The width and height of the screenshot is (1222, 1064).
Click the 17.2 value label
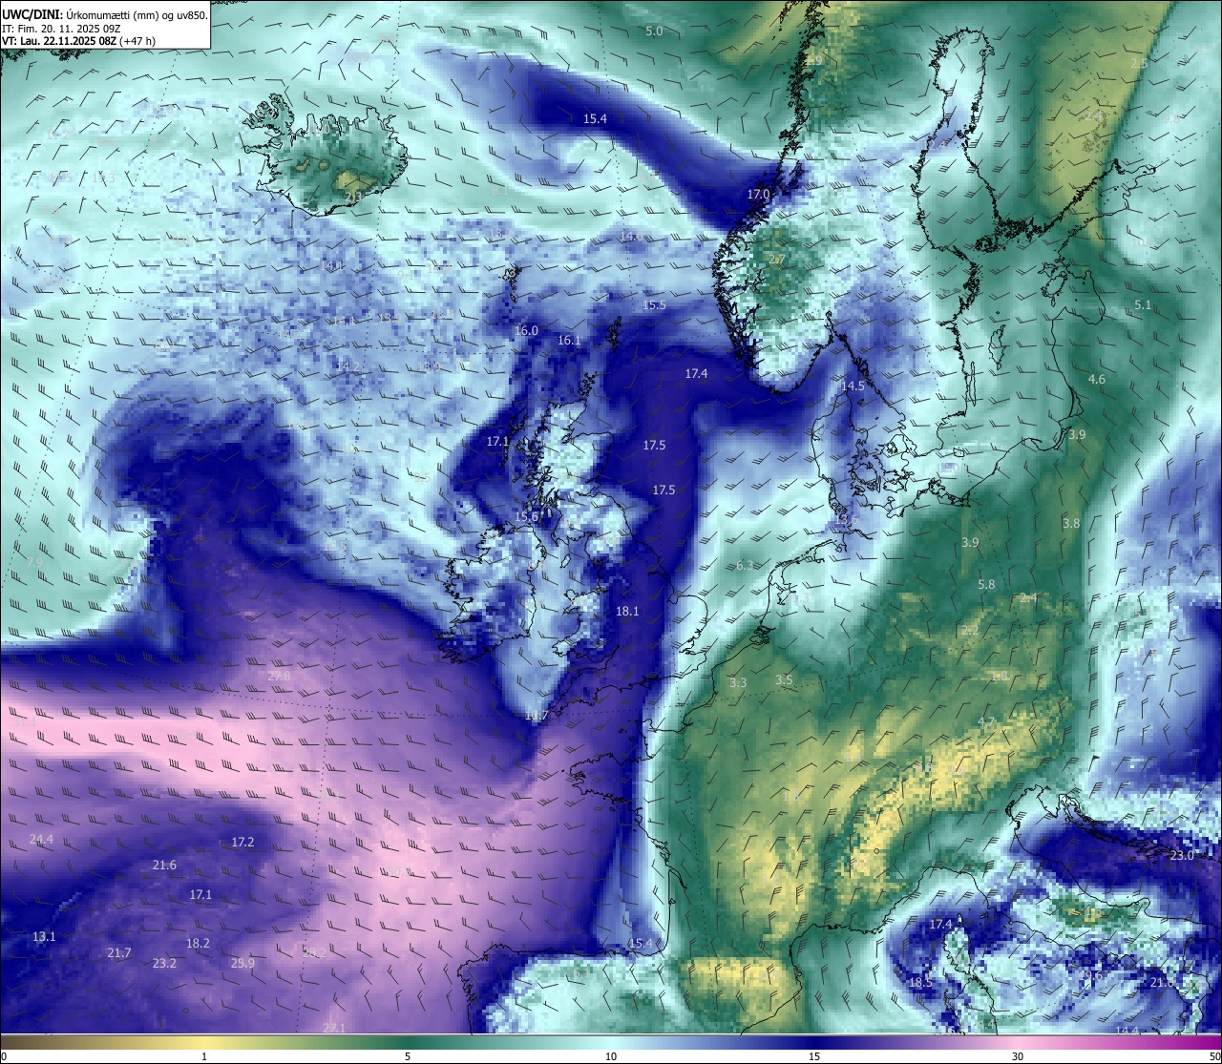click(x=242, y=843)
